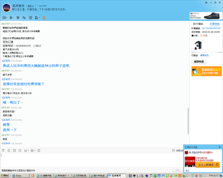
Task: Click the 退訂 unsubscribe link
Action: (x=187, y=171)
